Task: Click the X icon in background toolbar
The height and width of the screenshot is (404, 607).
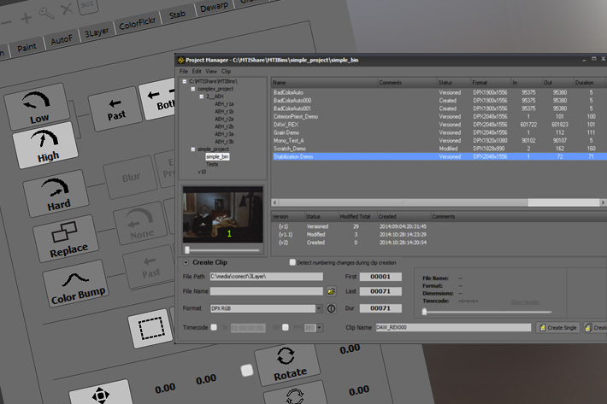Action: coord(67,9)
